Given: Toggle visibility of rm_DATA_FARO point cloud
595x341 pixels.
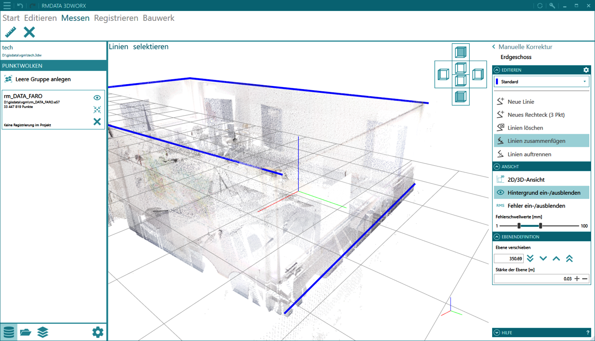Looking at the screenshot, I should pyautogui.click(x=97, y=98).
